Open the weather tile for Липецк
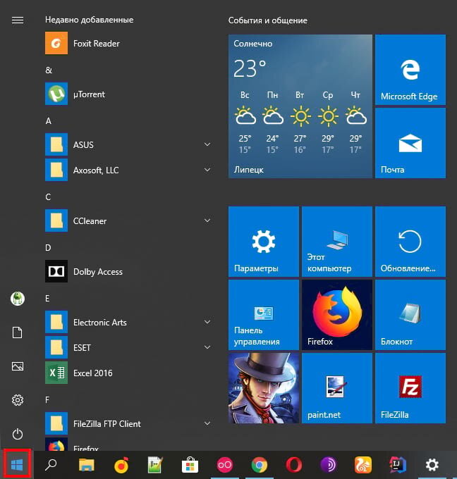Image resolution: width=457 pixels, height=479 pixels. (x=300, y=106)
